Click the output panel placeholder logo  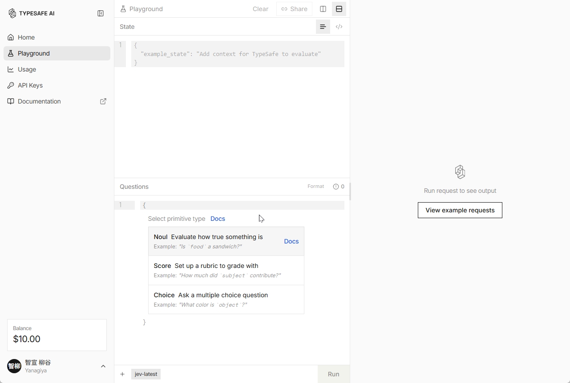(x=460, y=172)
